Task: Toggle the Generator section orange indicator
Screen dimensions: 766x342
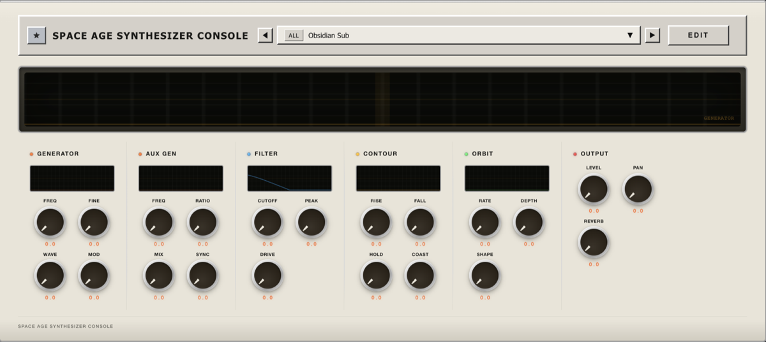Action: point(31,154)
